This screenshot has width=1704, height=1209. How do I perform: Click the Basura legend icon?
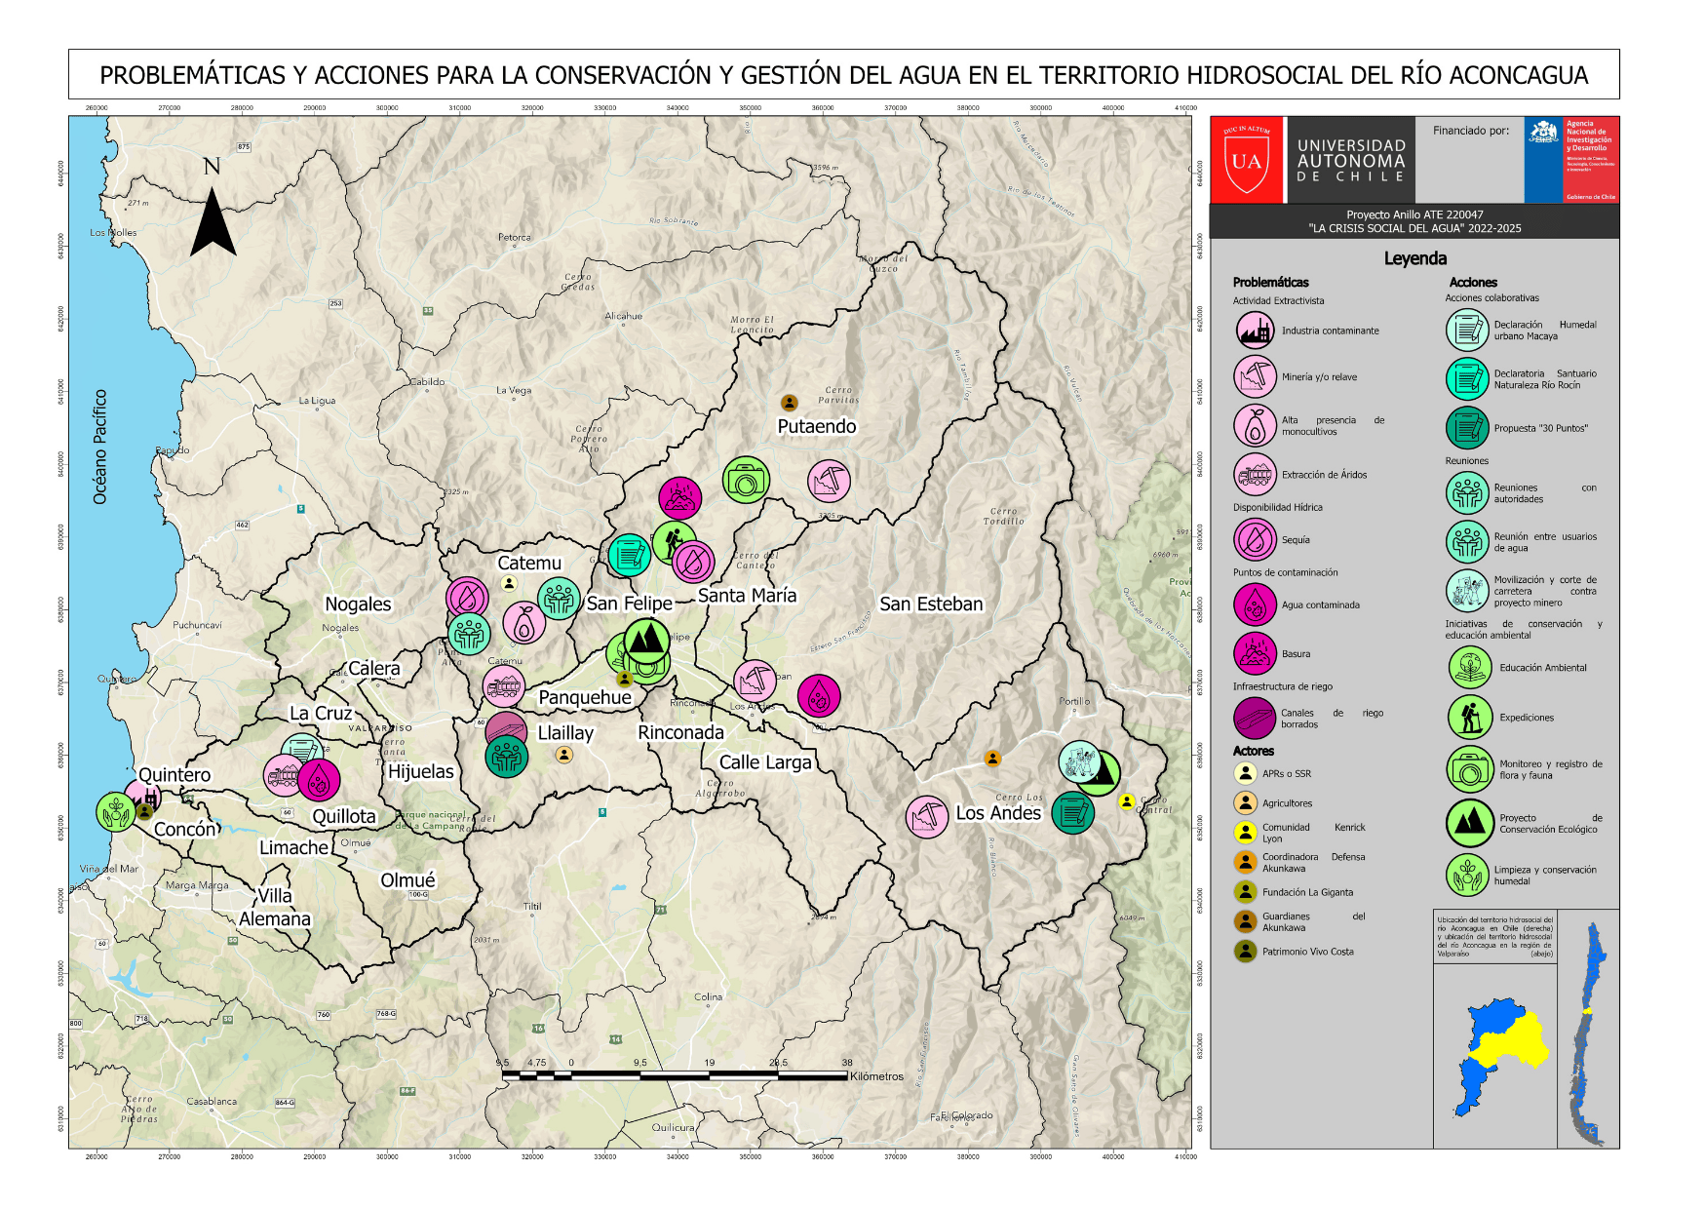click(x=1255, y=653)
